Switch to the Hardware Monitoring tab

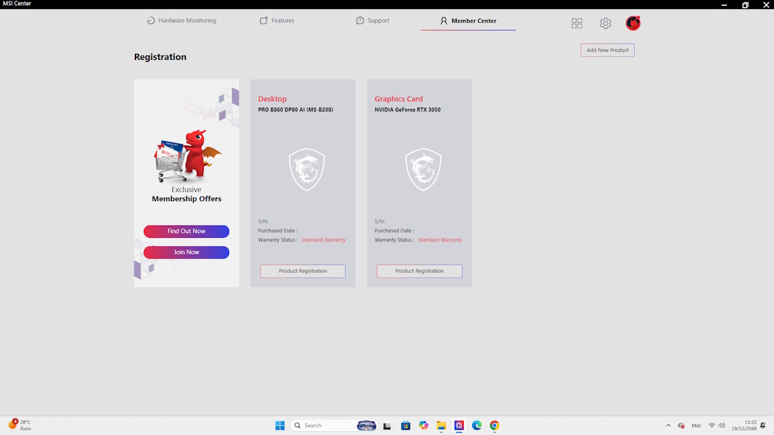181,21
